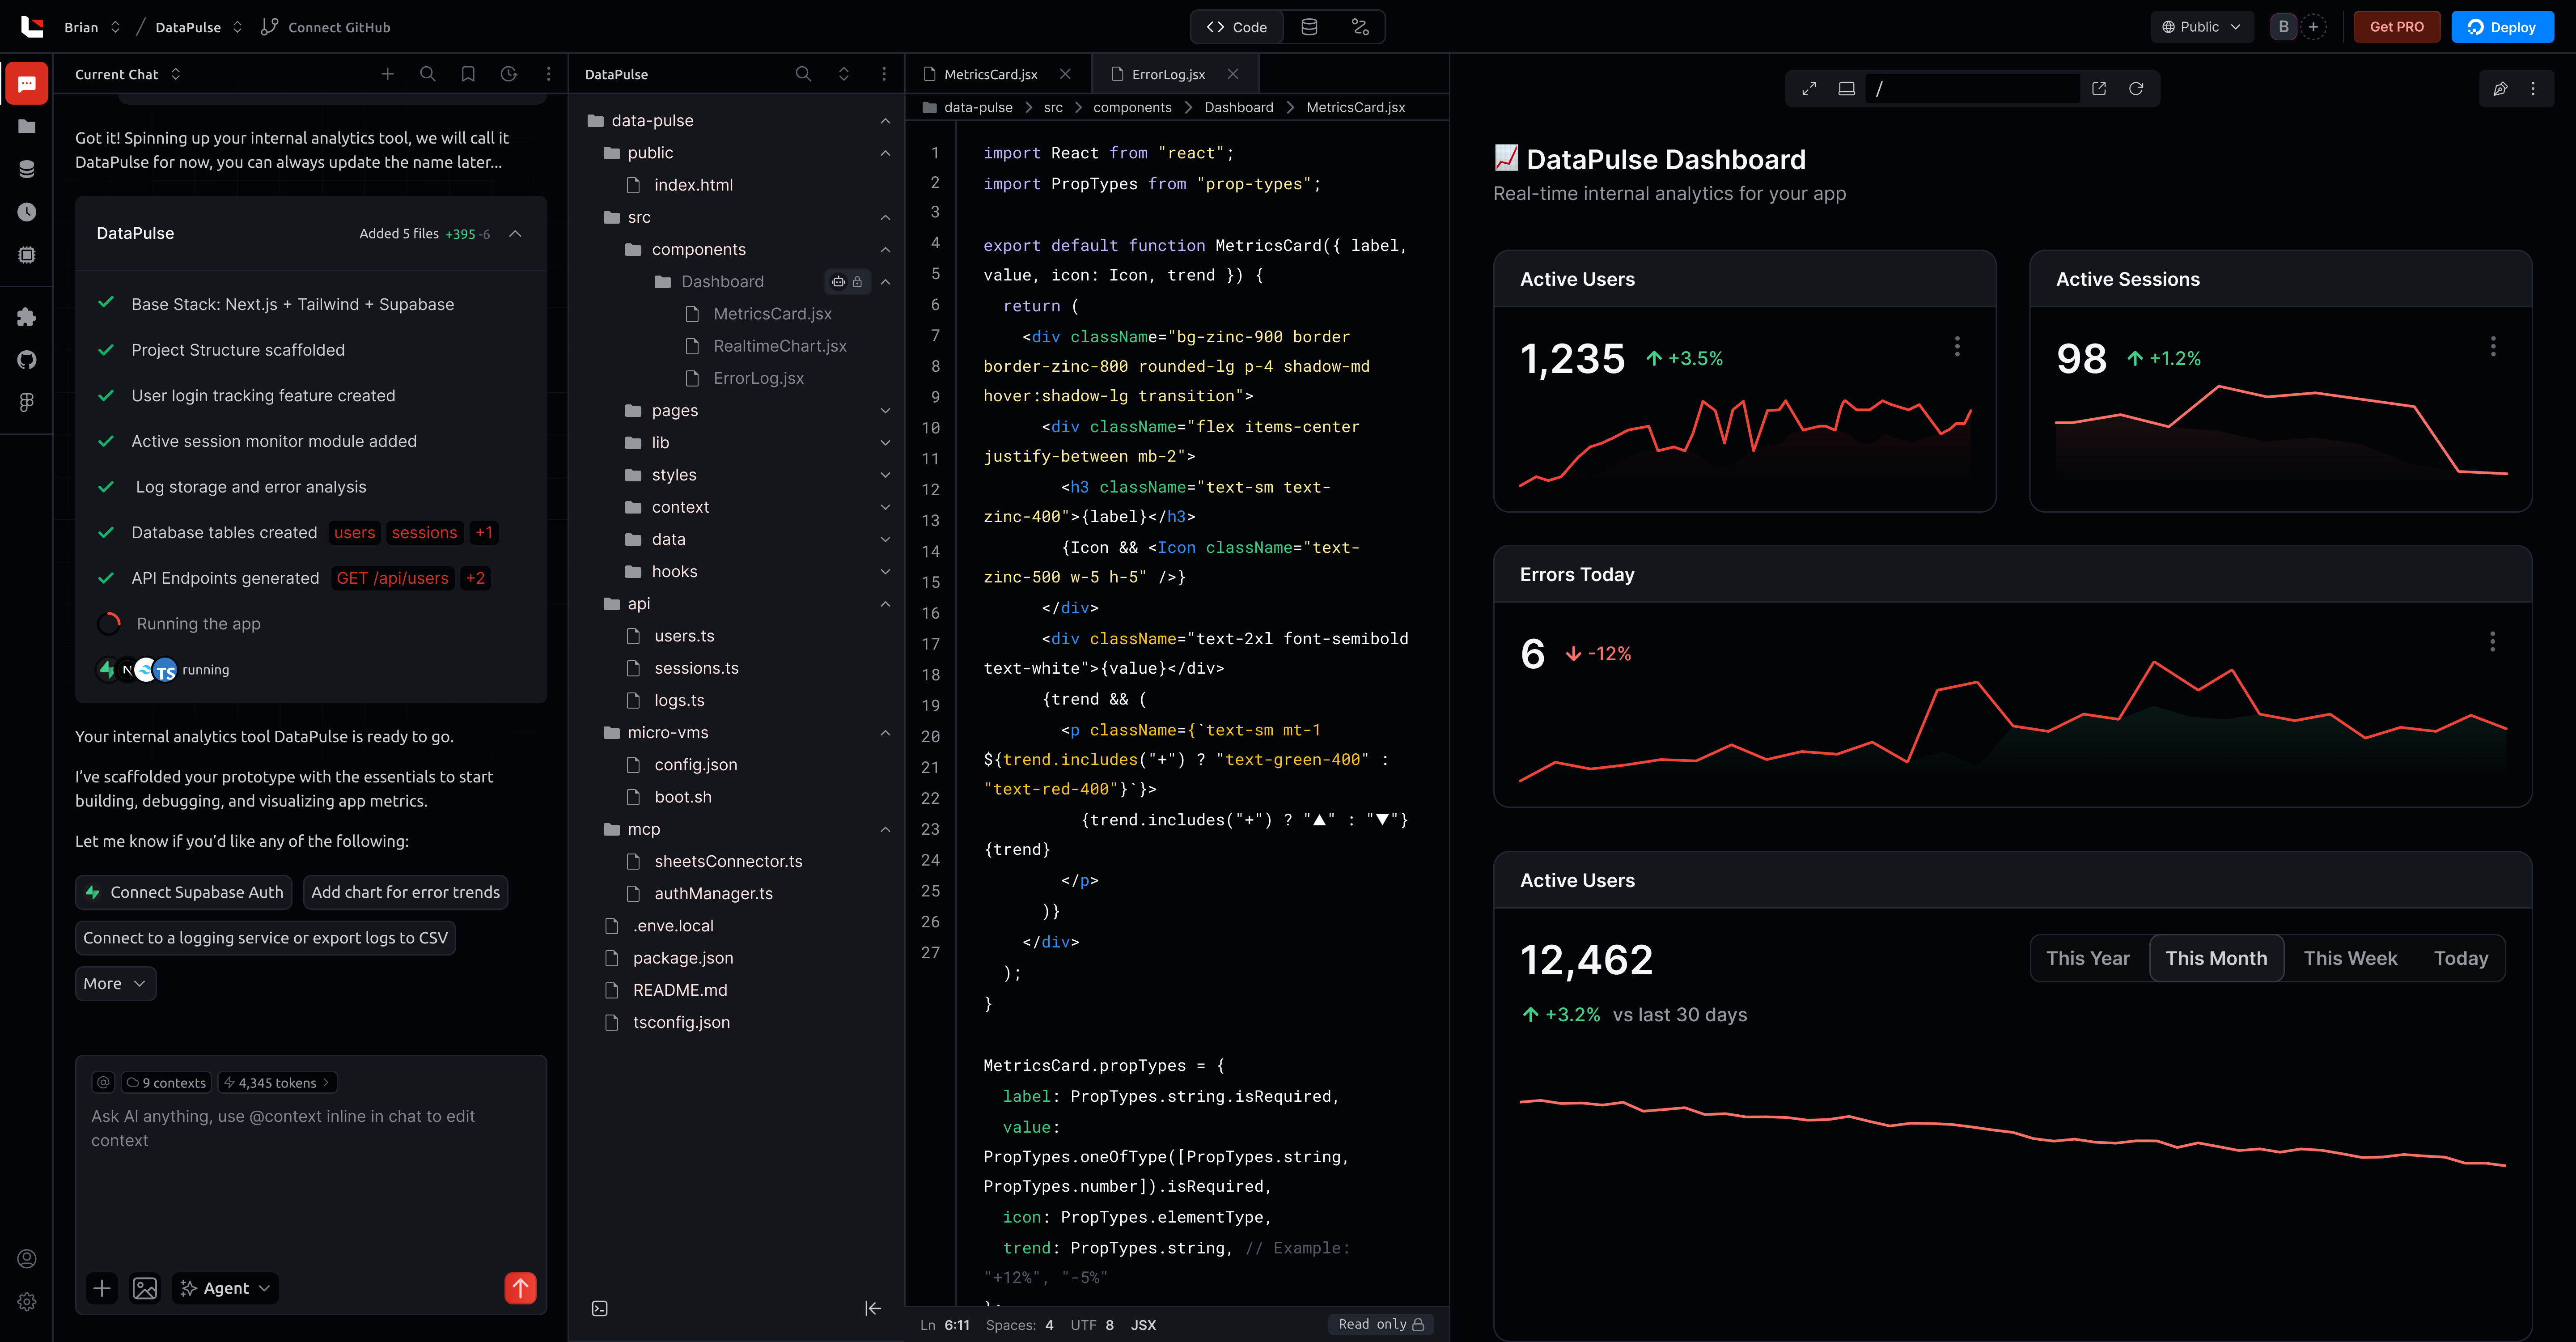Viewport: 2576px width, 1342px height.
Task: Collapse the components folder in file tree
Action: 884,249
